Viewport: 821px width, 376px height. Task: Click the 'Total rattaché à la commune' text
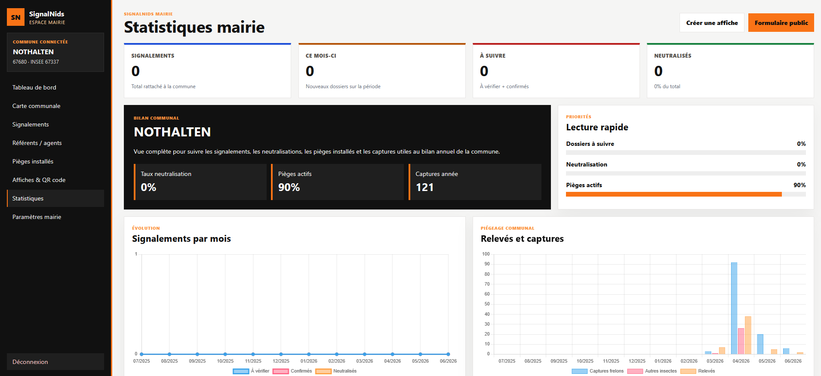163,86
